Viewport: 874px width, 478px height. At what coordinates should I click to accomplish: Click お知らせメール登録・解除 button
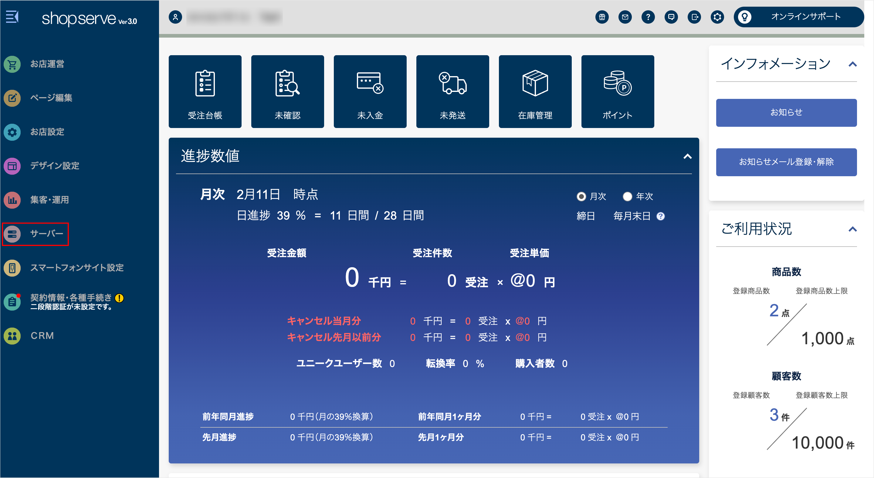click(786, 162)
